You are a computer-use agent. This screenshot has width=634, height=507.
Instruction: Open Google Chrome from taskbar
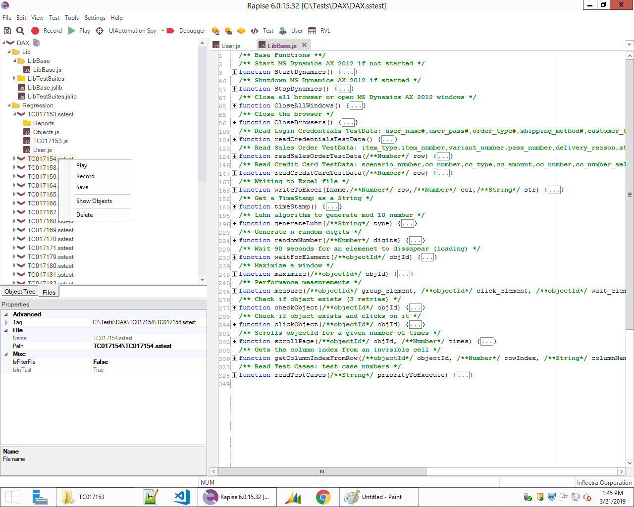323,497
